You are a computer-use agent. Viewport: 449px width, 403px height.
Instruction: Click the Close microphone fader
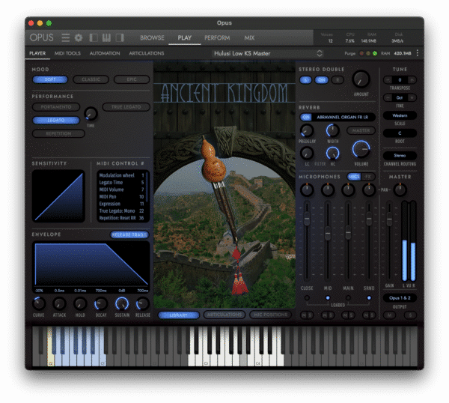point(307,219)
